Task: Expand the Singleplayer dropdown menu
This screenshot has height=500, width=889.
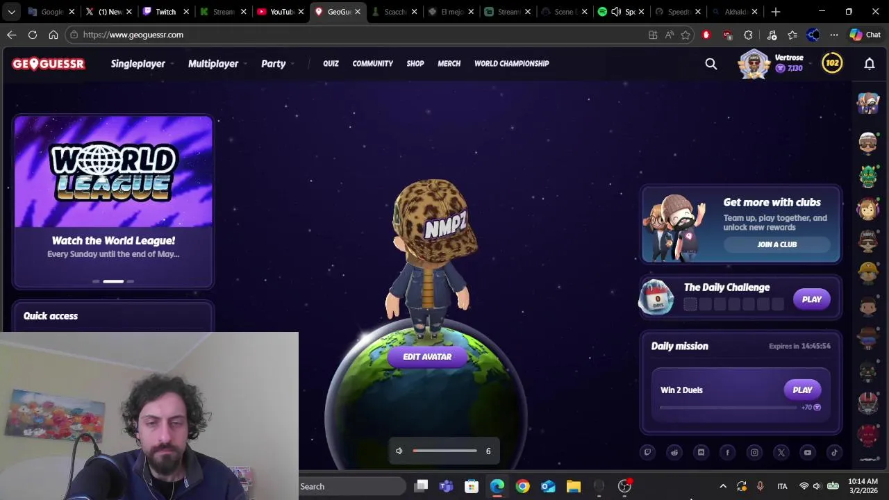Action: pyautogui.click(x=141, y=64)
